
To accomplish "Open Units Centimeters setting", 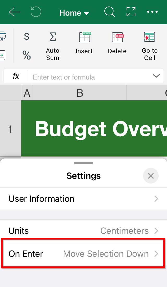I will (x=83, y=231).
